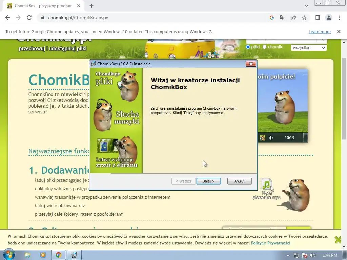
Task: Open Windows Explorer from the taskbar
Action: (x=27, y=255)
